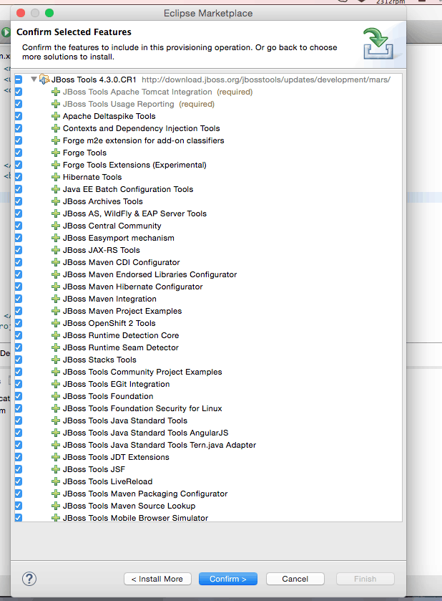Click the install wizard banner image
The height and width of the screenshot is (601, 442).
click(x=378, y=43)
